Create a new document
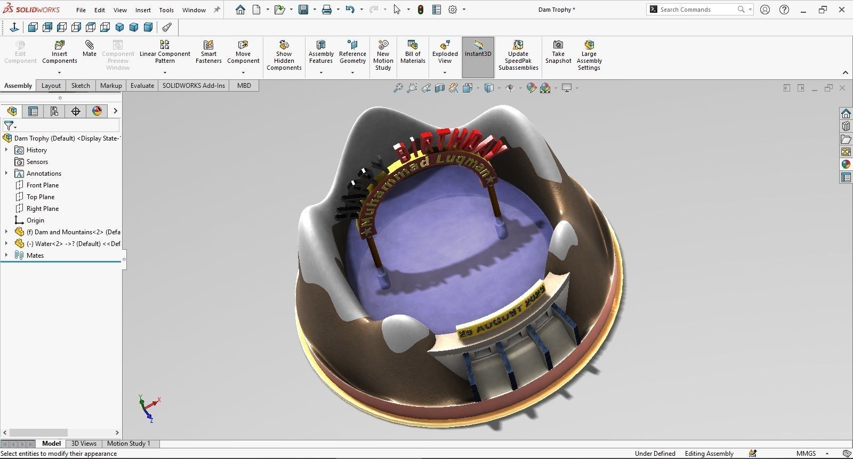 pos(256,10)
